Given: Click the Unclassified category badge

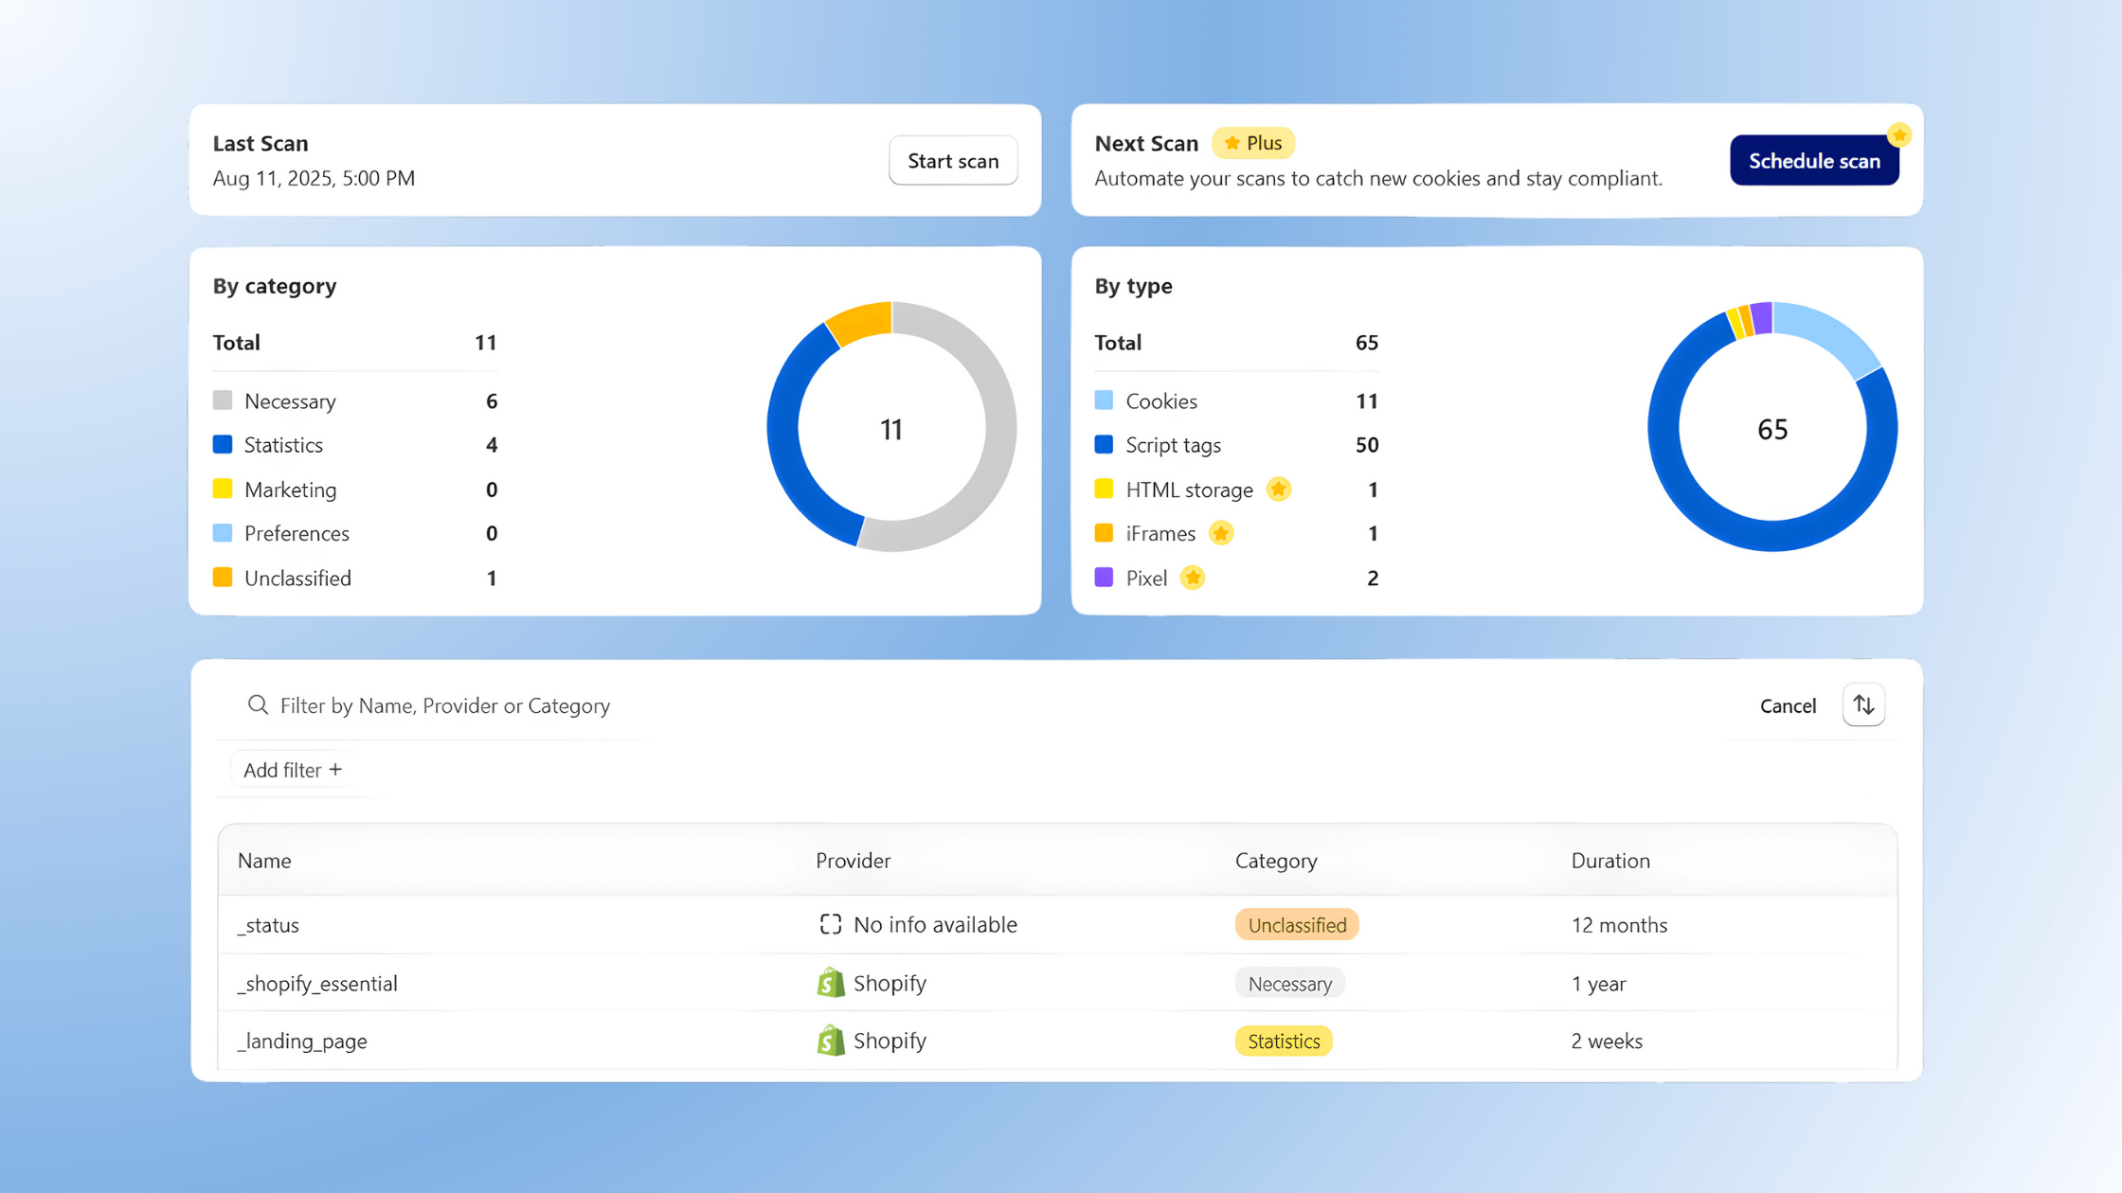Looking at the screenshot, I should pos(1296,925).
